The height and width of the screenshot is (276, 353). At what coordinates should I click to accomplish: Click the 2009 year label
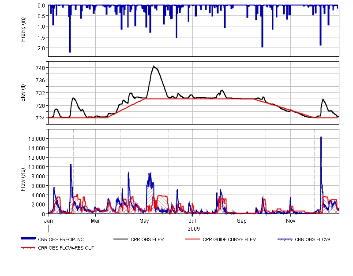click(194, 228)
